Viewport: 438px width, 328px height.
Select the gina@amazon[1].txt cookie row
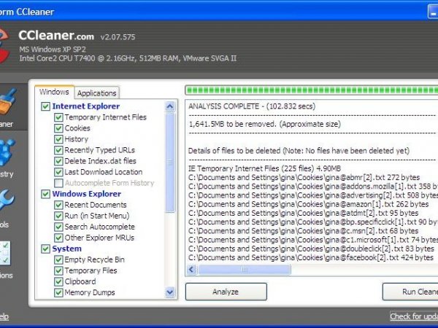[x=308, y=204]
